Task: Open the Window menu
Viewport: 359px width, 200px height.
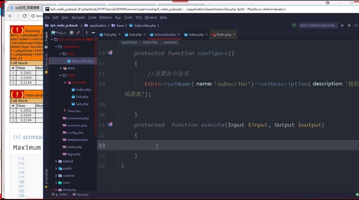Action: pyautogui.click(x=151, y=17)
